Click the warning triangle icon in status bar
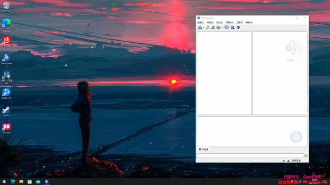The height and width of the screenshot is (185, 330). point(288,161)
